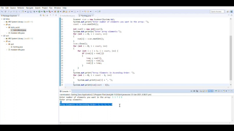Collapse the Intro project node
This screenshot has width=234, height=131.
(x=2, y=19)
